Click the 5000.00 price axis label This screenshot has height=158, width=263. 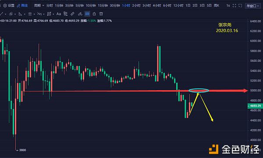pyautogui.click(x=256, y=91)
